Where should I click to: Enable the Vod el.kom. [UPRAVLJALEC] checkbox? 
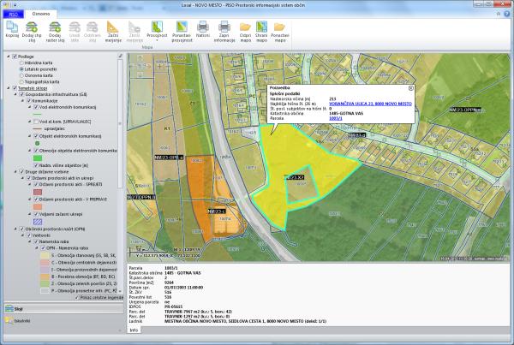pyautogui.click(x=33, y=122)
